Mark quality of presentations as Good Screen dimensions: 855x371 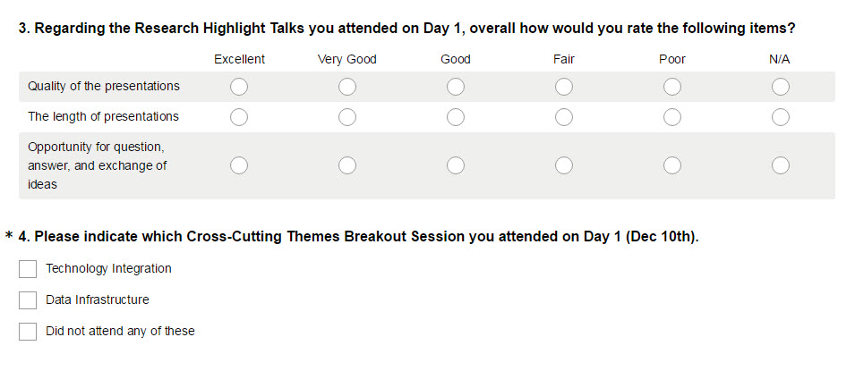pos(456,87)
